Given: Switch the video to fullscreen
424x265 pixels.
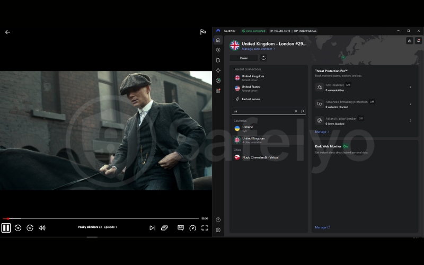Looking at the screenshot, I should pos(205,228).
